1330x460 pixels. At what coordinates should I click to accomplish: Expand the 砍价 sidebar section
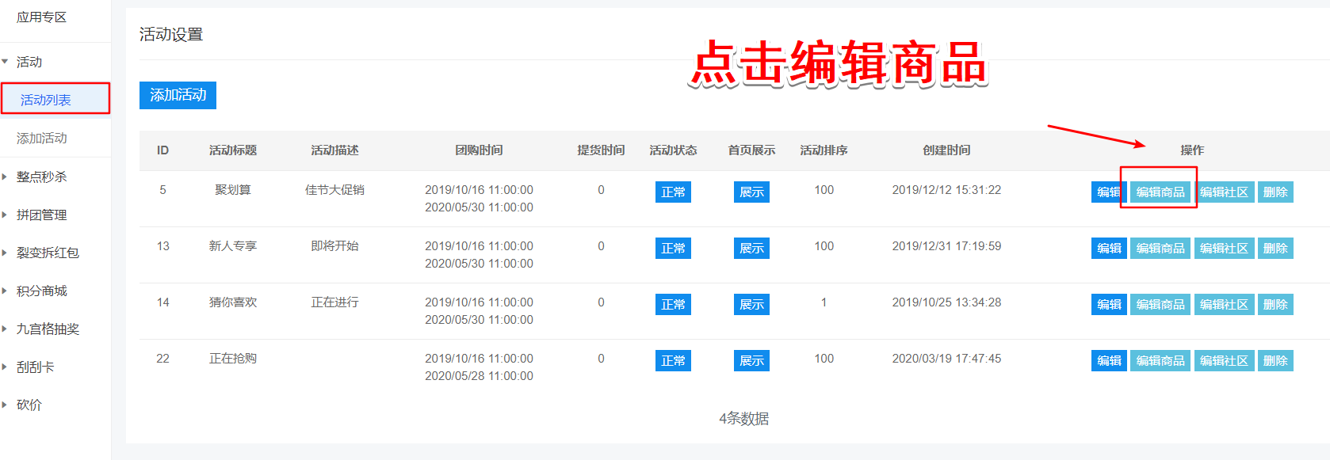(29, 405)
